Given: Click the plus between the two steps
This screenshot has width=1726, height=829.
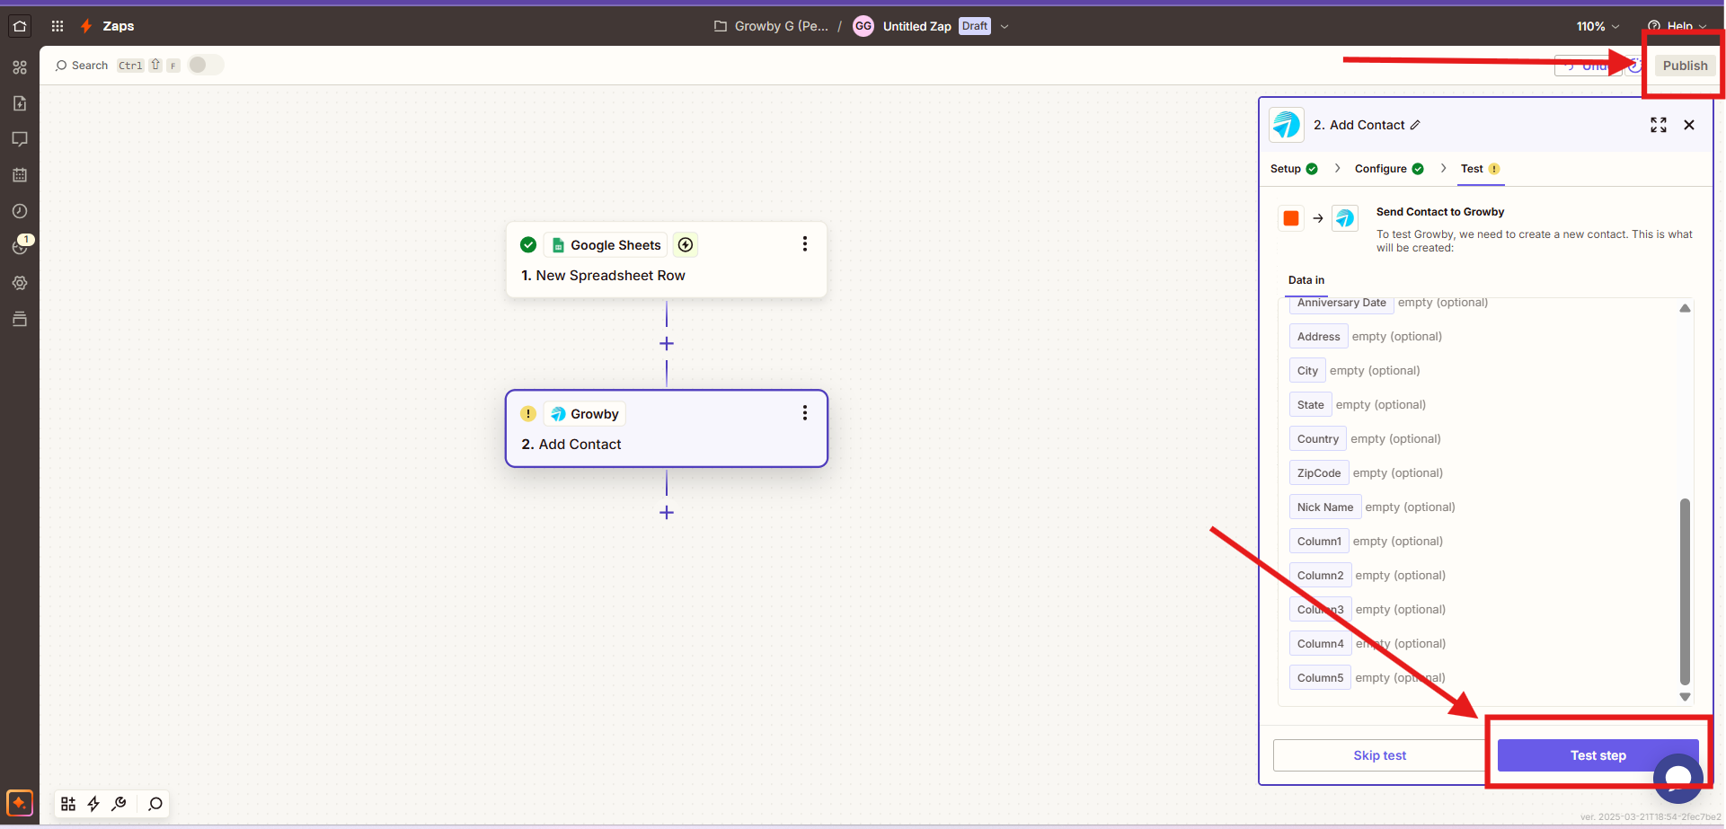Looking at the screenshot, I should tap(667, 344).
